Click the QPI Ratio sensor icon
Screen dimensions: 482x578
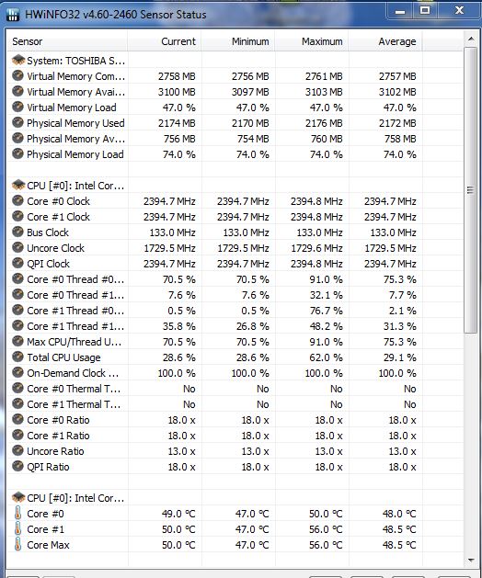click(17, 466)
